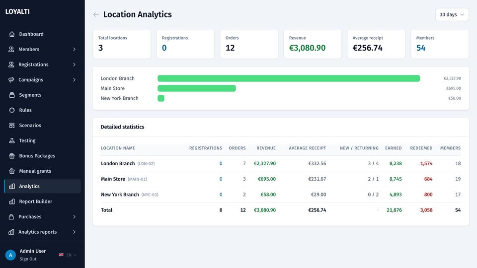The width and height of the screenshot is (477, 268).
Task: Expand the Campaigns submenu chevron
Action: 74,79
